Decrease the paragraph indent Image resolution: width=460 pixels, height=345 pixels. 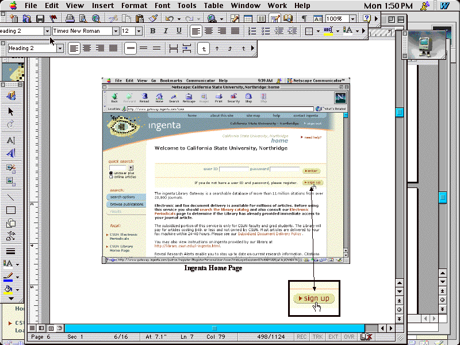(279, 31)
